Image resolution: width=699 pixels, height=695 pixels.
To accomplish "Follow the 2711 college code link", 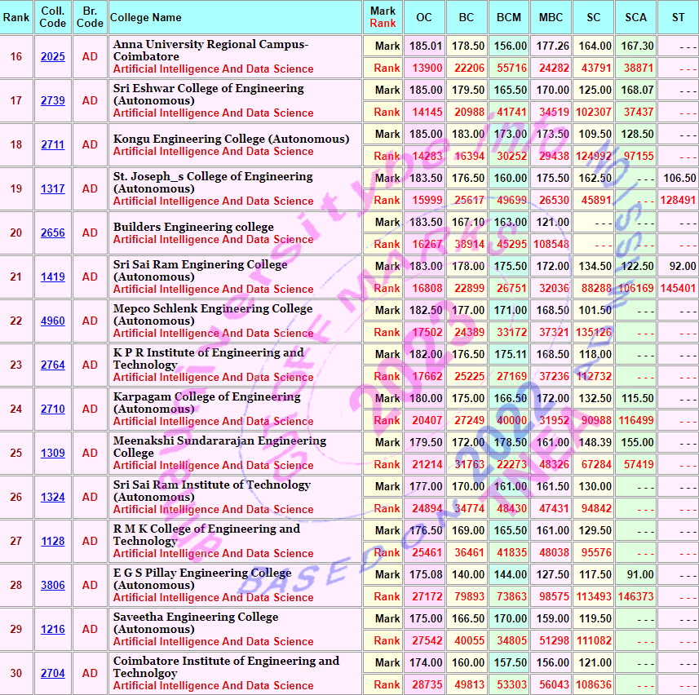I will (52, 145).
